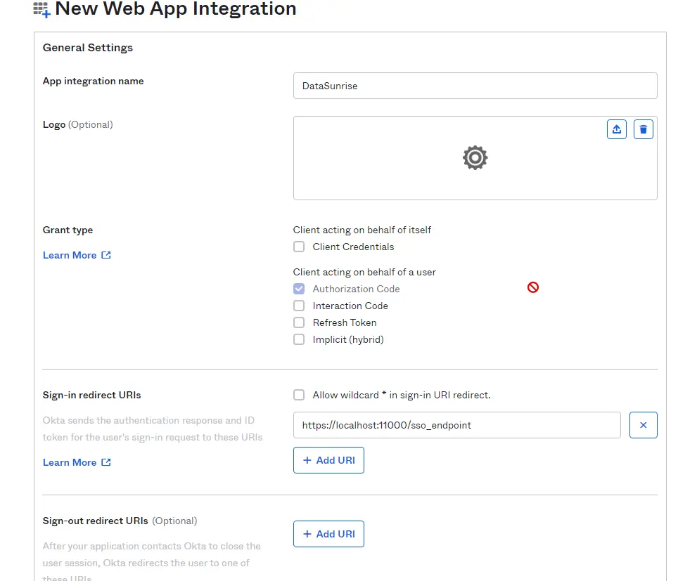Viewport: 697px width, 581px height.
Task: Click the sign-in redirect URI text field
Action: pyautogui.click(x=456, y=425)
